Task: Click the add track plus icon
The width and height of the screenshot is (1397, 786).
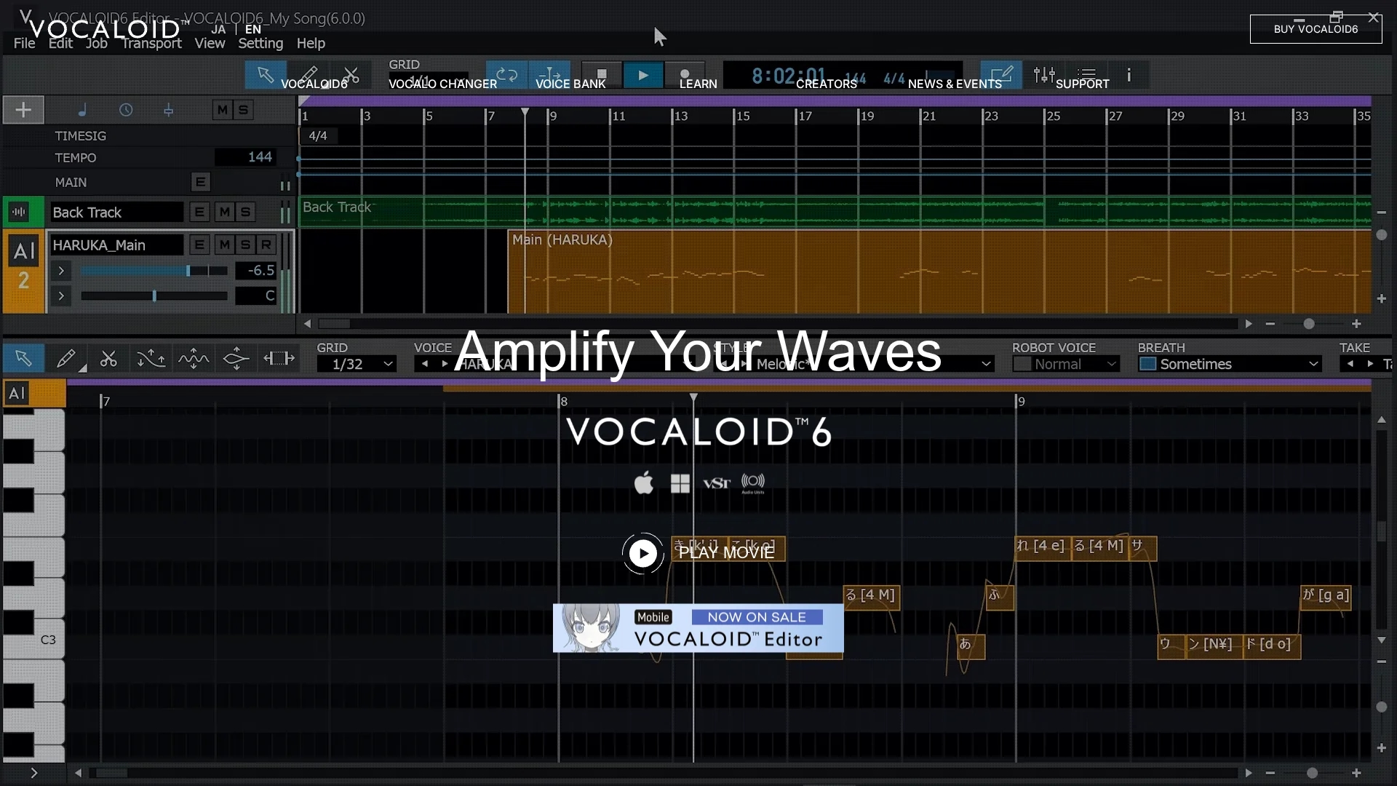Action: (x=23, y=110)
